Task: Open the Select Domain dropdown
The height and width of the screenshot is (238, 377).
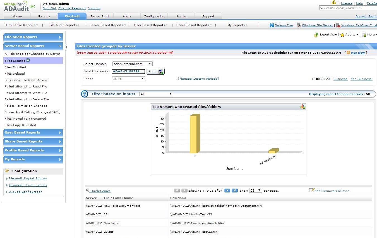Action: click(132, 64)
